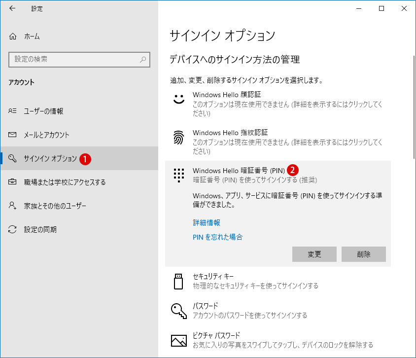Click the サインイン オプション key icon in sidebar
Image resolution: width=416 pixels, height=358 pixels.
12,158
